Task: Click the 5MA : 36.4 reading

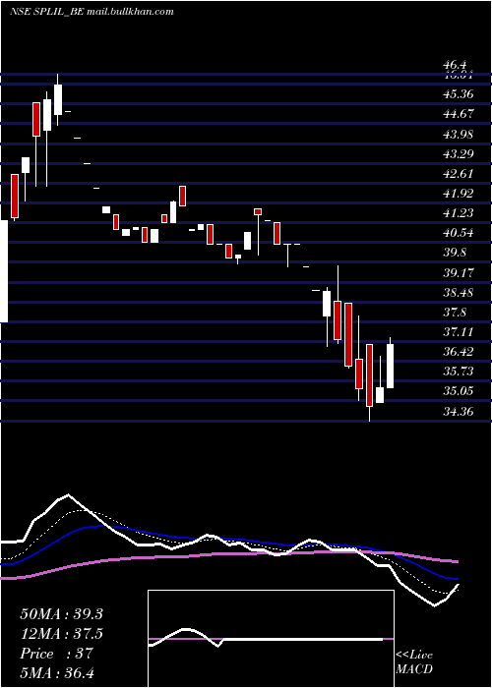Action: click(x=57, y=673)
